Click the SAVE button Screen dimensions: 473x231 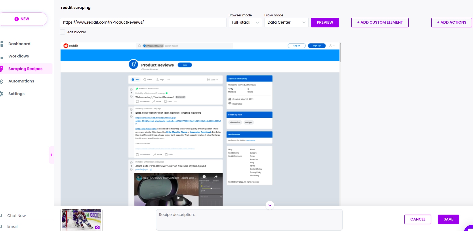[x=448, y=219]
